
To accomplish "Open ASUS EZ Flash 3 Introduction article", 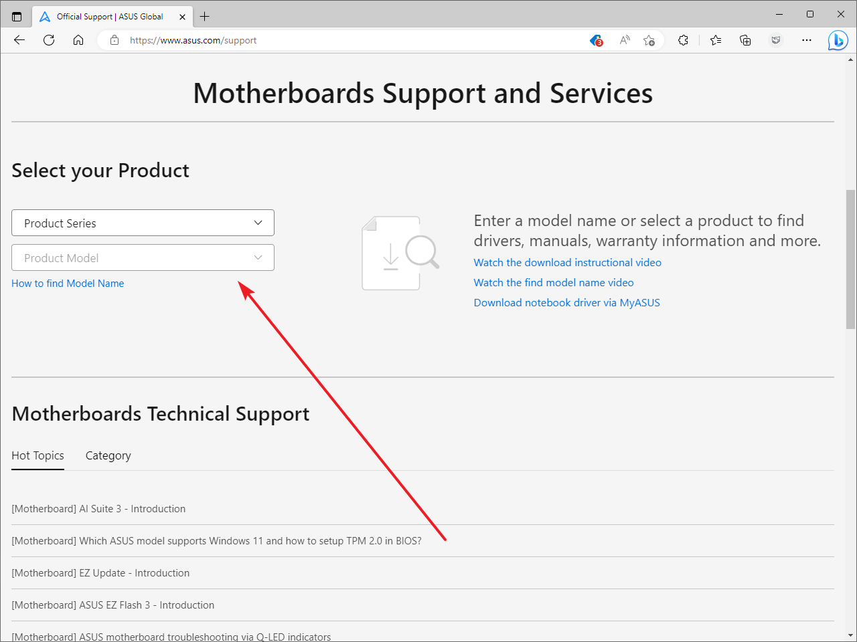I will pyautogui.click(x=113, y=605).
